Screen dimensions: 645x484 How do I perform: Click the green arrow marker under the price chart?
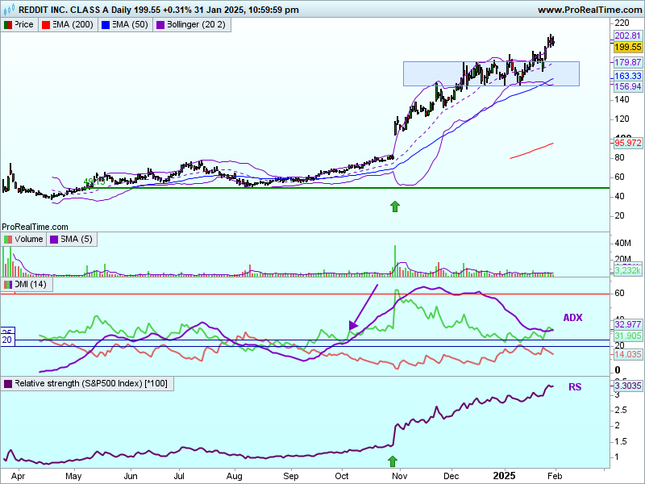(x=395, y=207)
